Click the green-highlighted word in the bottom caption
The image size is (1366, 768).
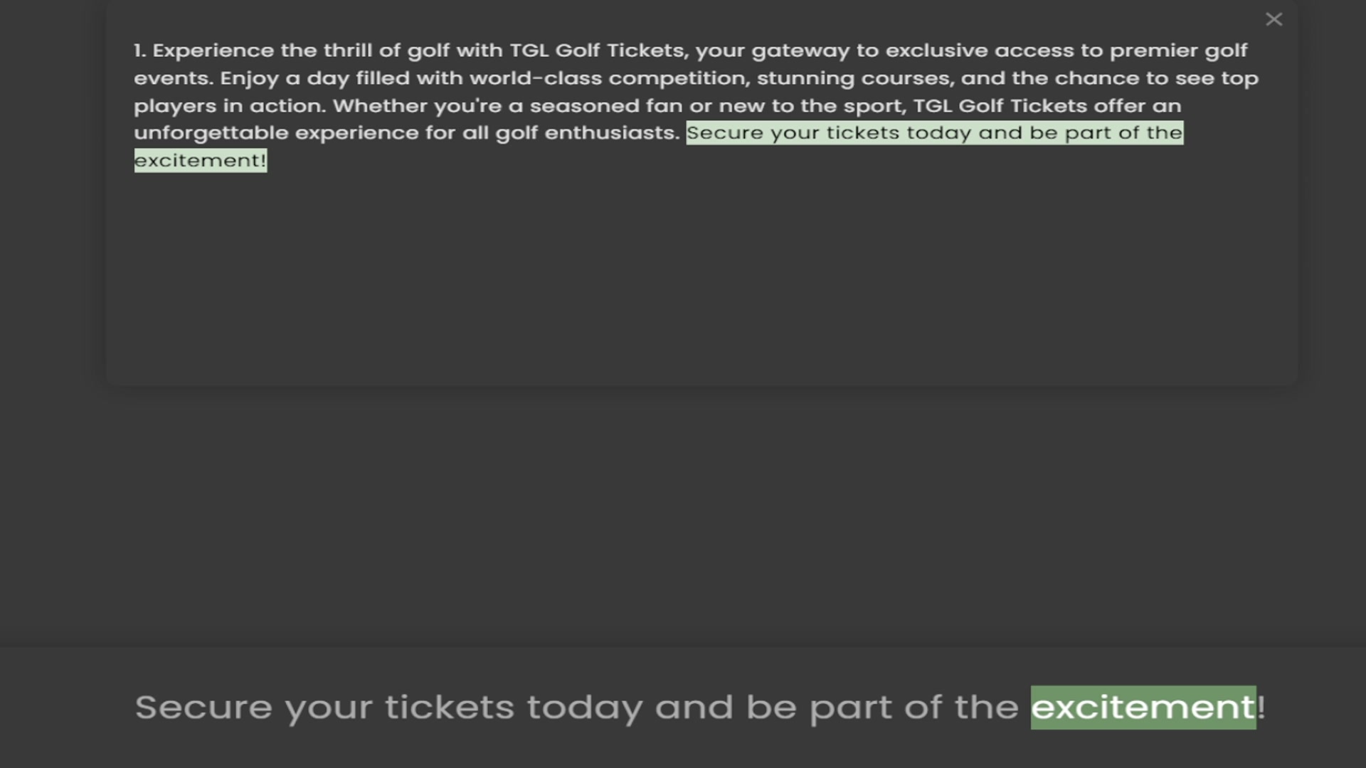(1143, 707)
